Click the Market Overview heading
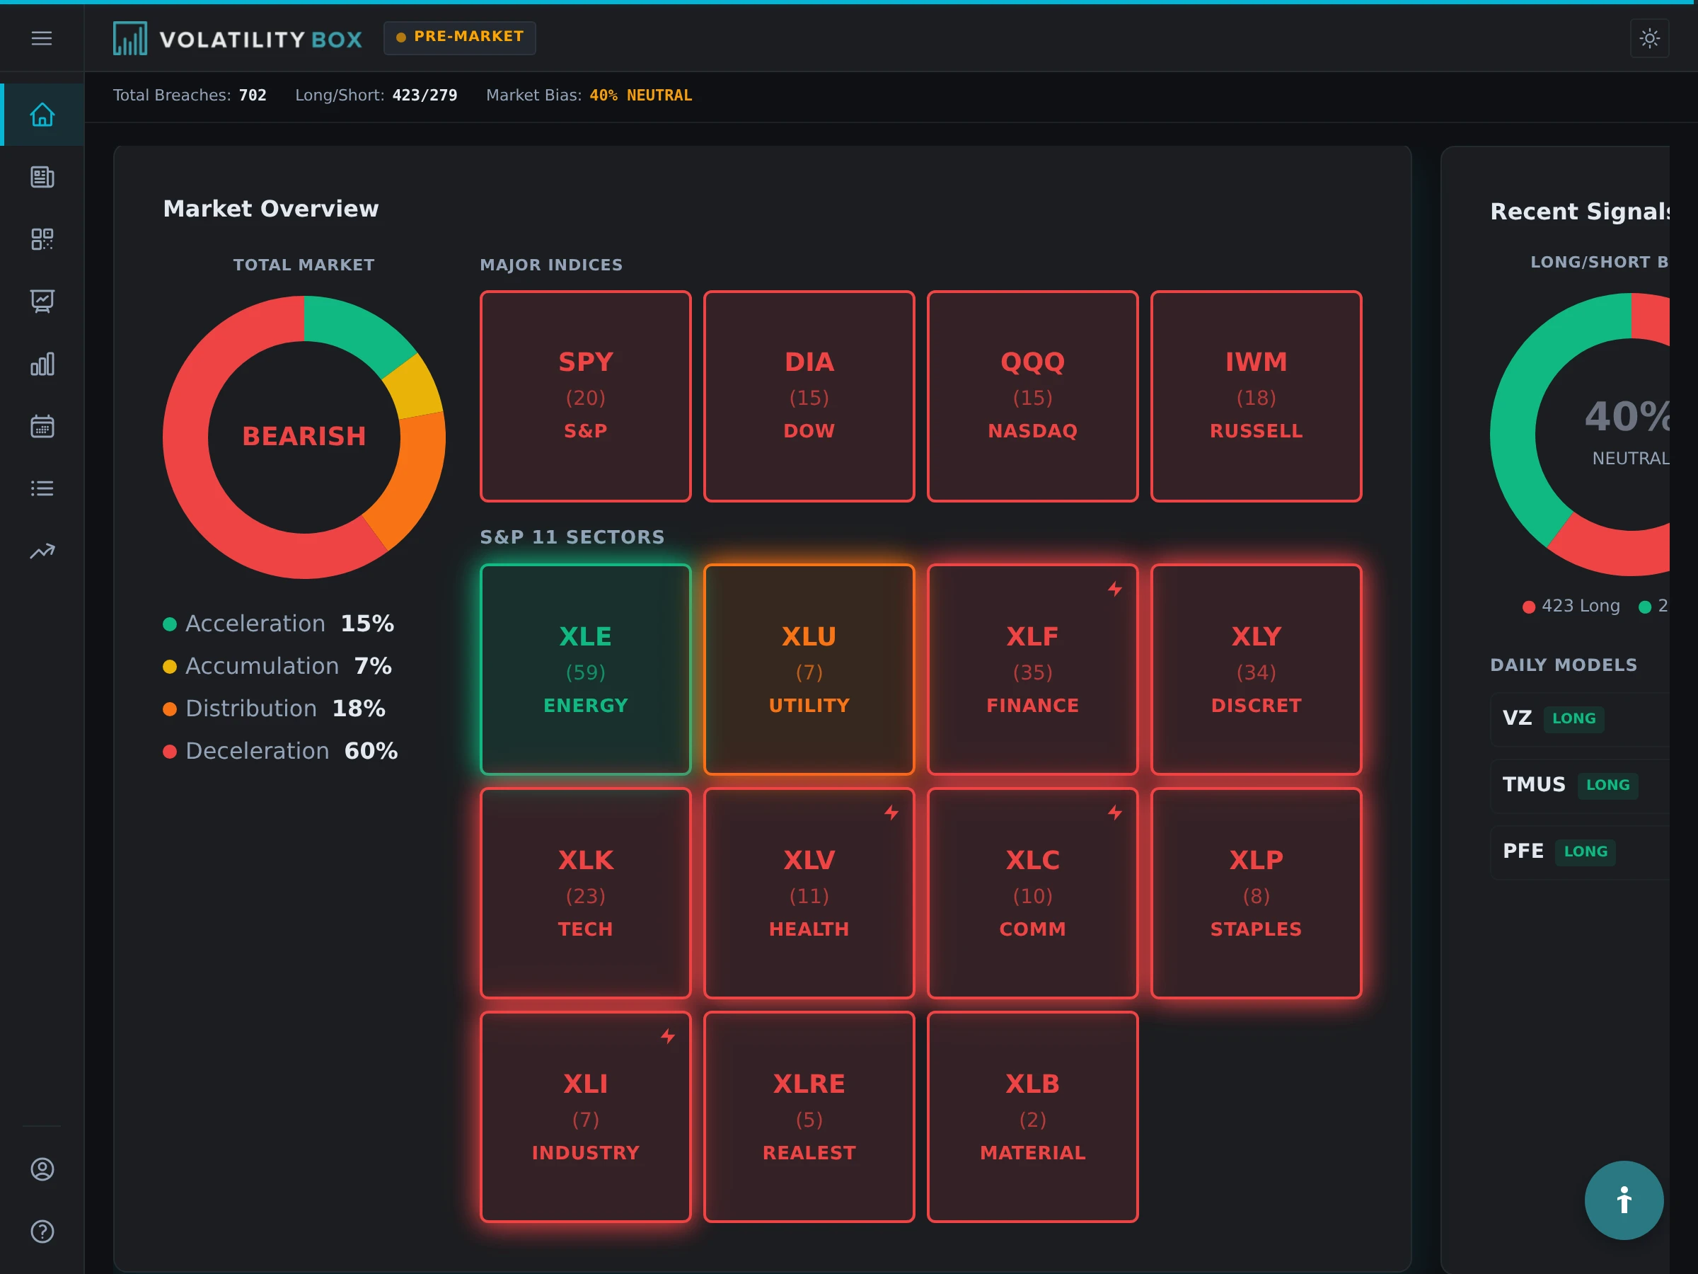 [271, 209]
